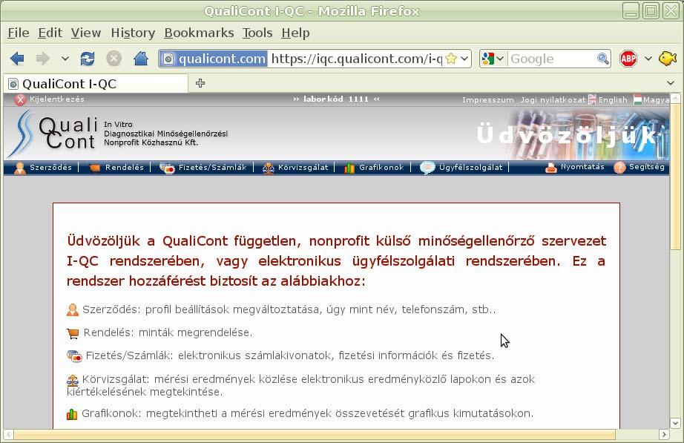Image resolution: width=684 pixels, height=443 pixels.
Task: Open Grafikonok in the navigation bar
Action: click(x=381, y=167)
